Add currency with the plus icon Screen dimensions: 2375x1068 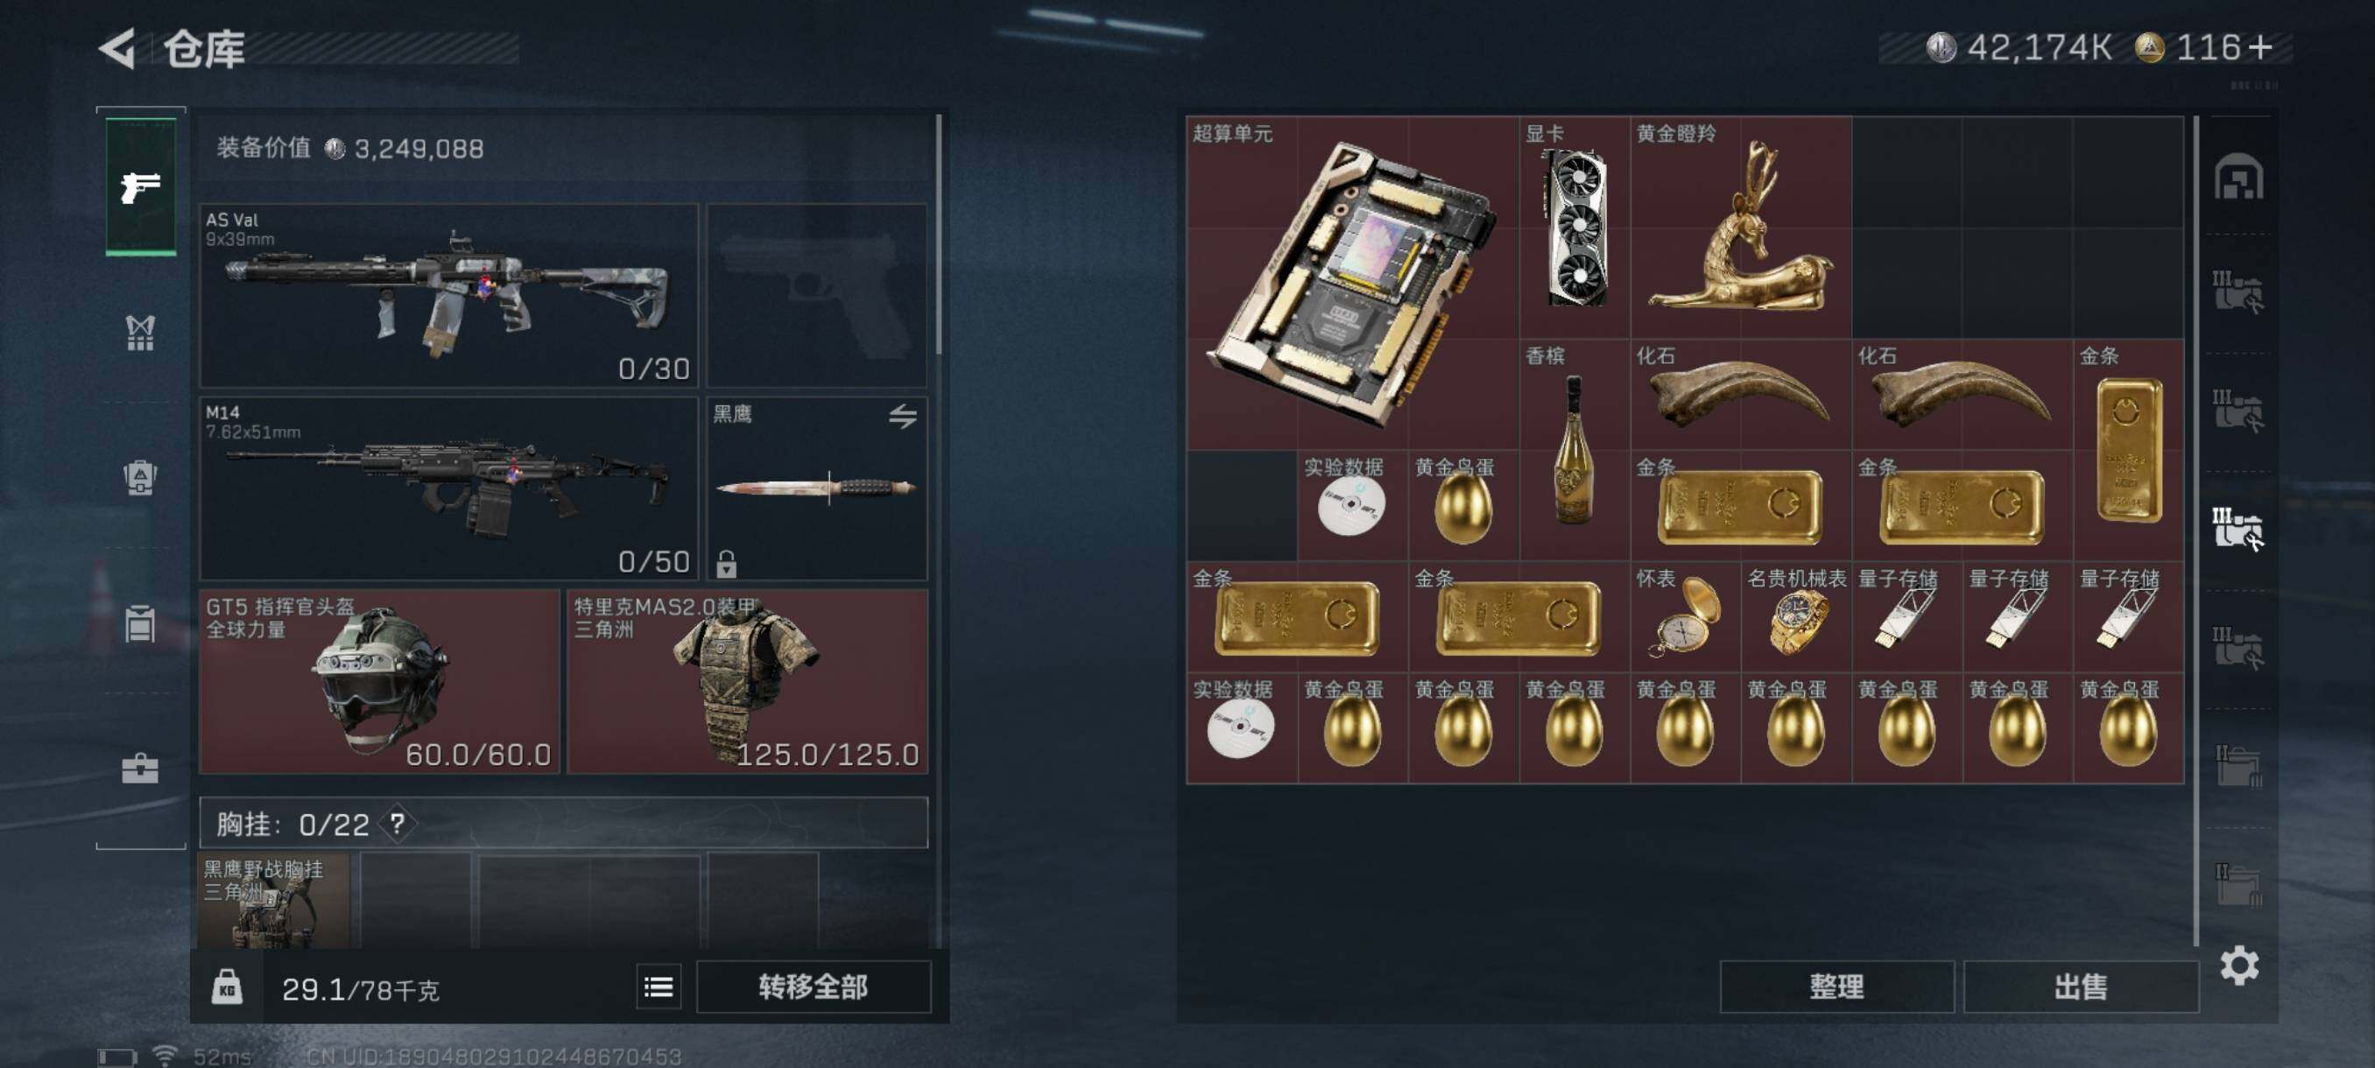(x=2259, y=47)
